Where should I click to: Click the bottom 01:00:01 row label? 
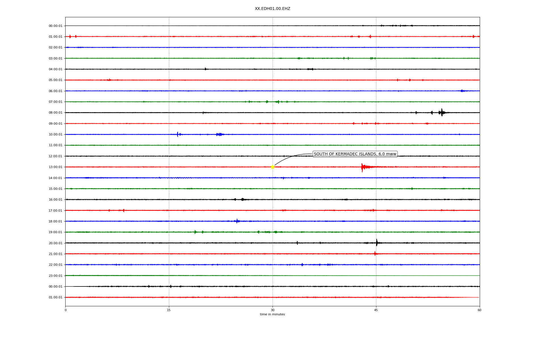pos(55,297)
